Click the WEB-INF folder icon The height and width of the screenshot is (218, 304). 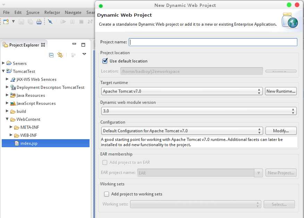click(17, 135)
